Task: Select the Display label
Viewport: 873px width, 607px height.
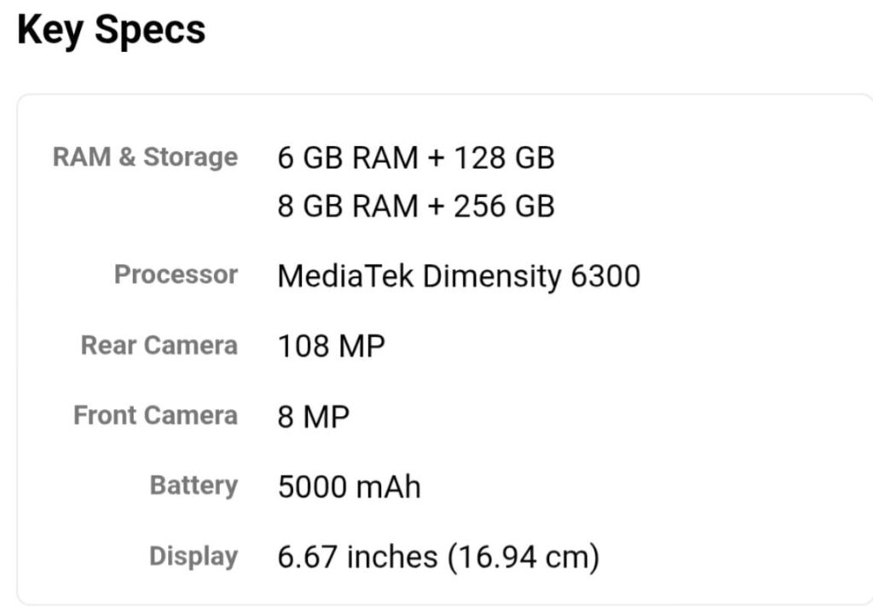Action: click(194, 557)
